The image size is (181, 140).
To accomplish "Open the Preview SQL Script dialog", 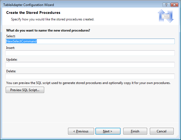I will 25,90.
